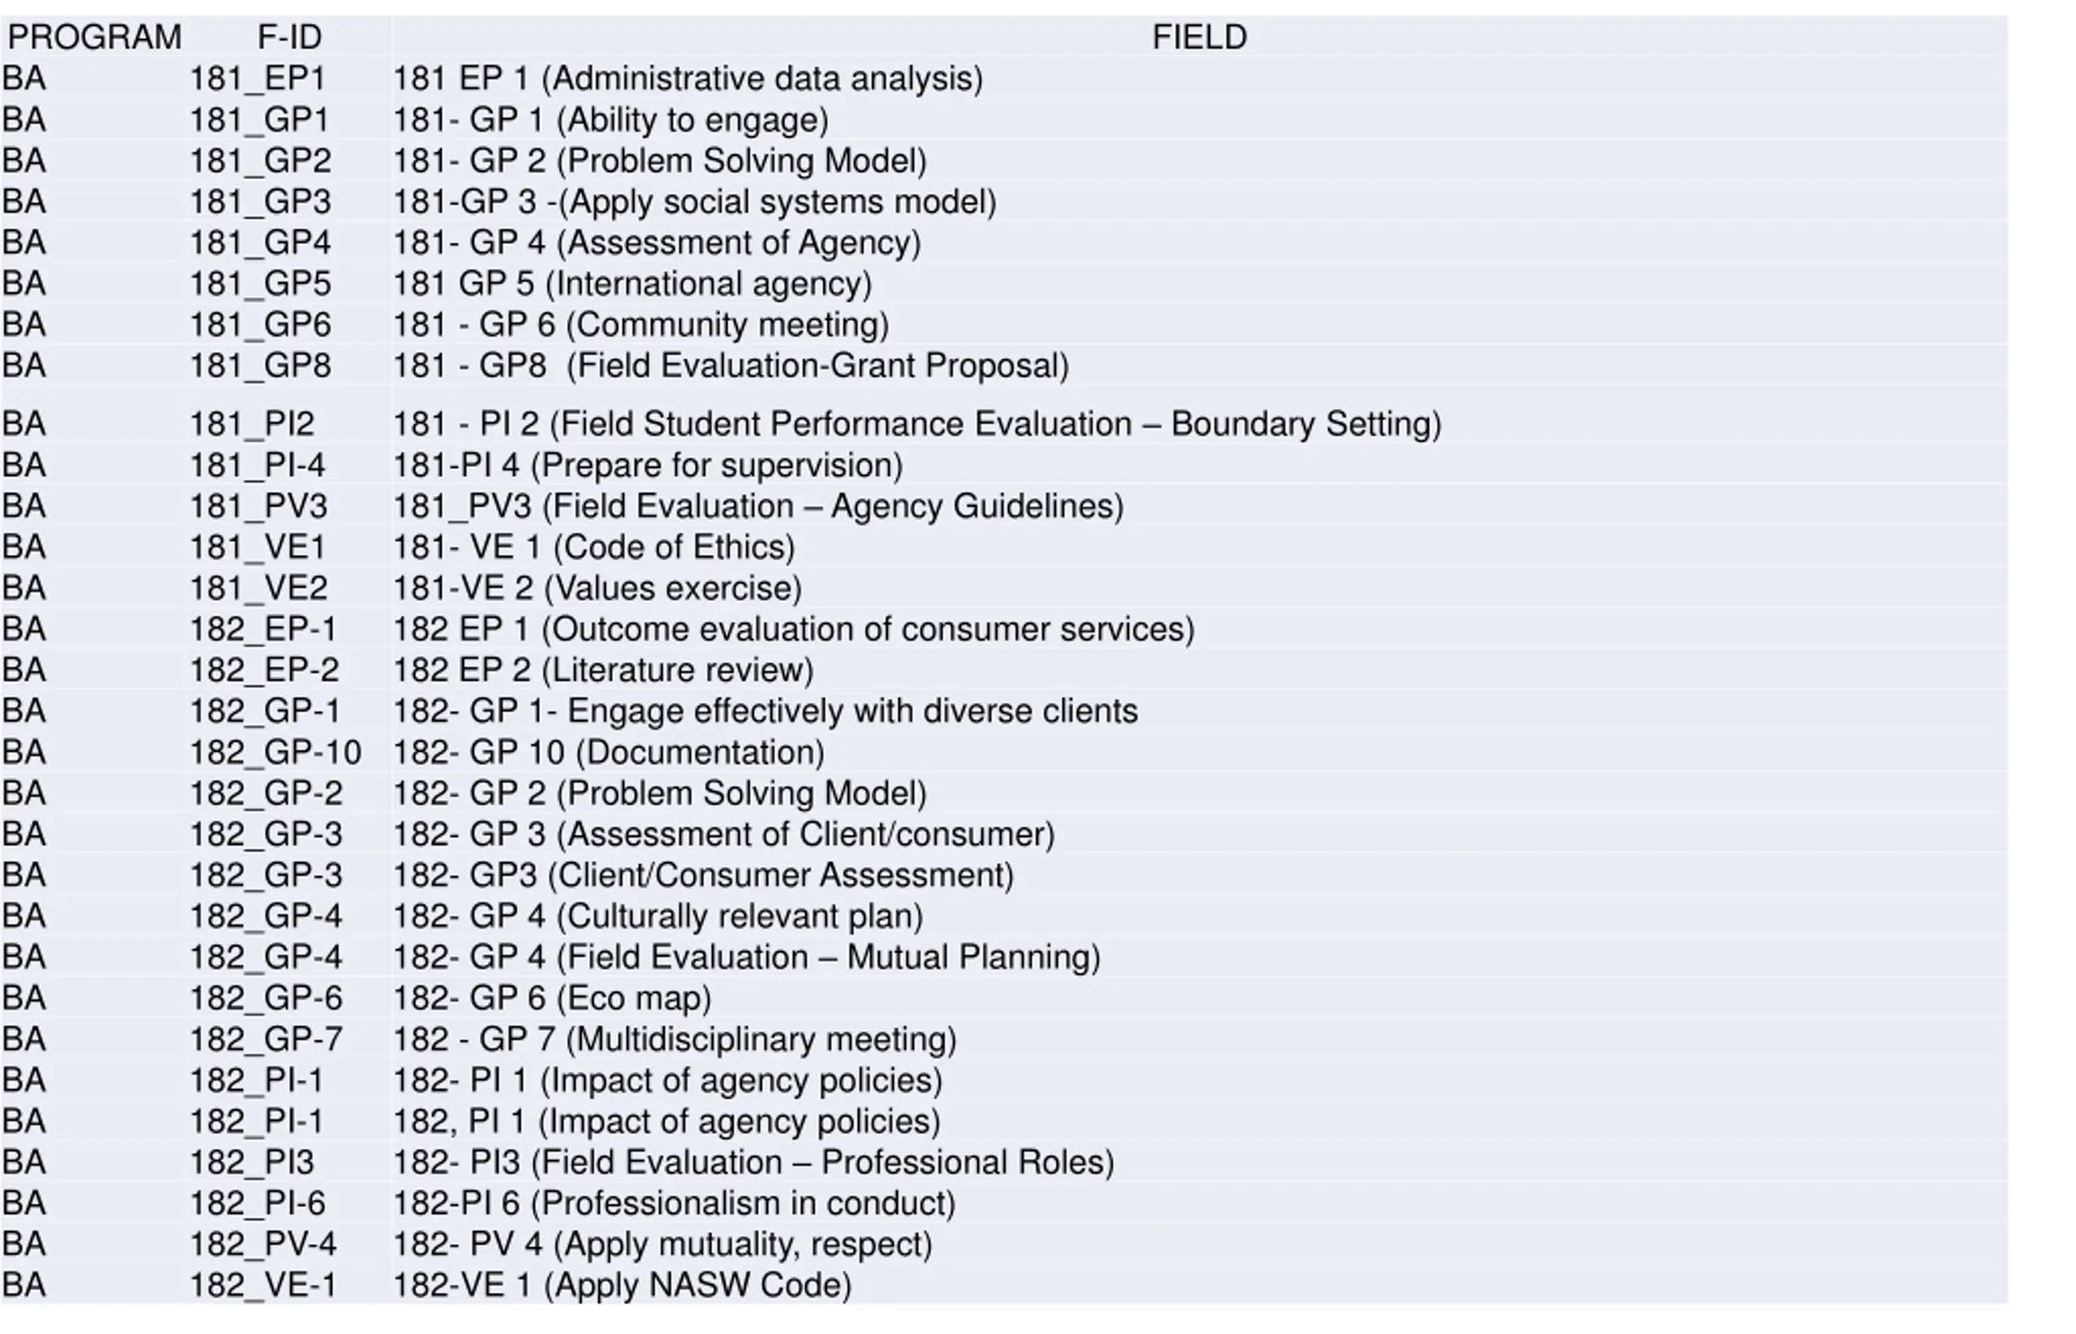Select the Apply NASW Code field cell
The height and width of the screenshot is (1334, 2076).
pyautogui.click(x=623, y=1285)
